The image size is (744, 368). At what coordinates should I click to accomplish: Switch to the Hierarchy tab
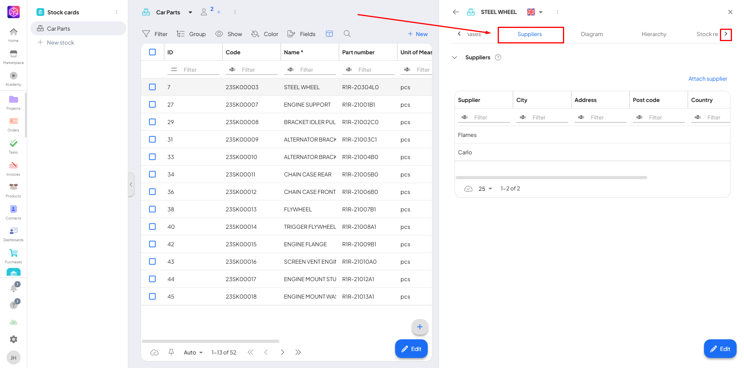pos(653,34)
